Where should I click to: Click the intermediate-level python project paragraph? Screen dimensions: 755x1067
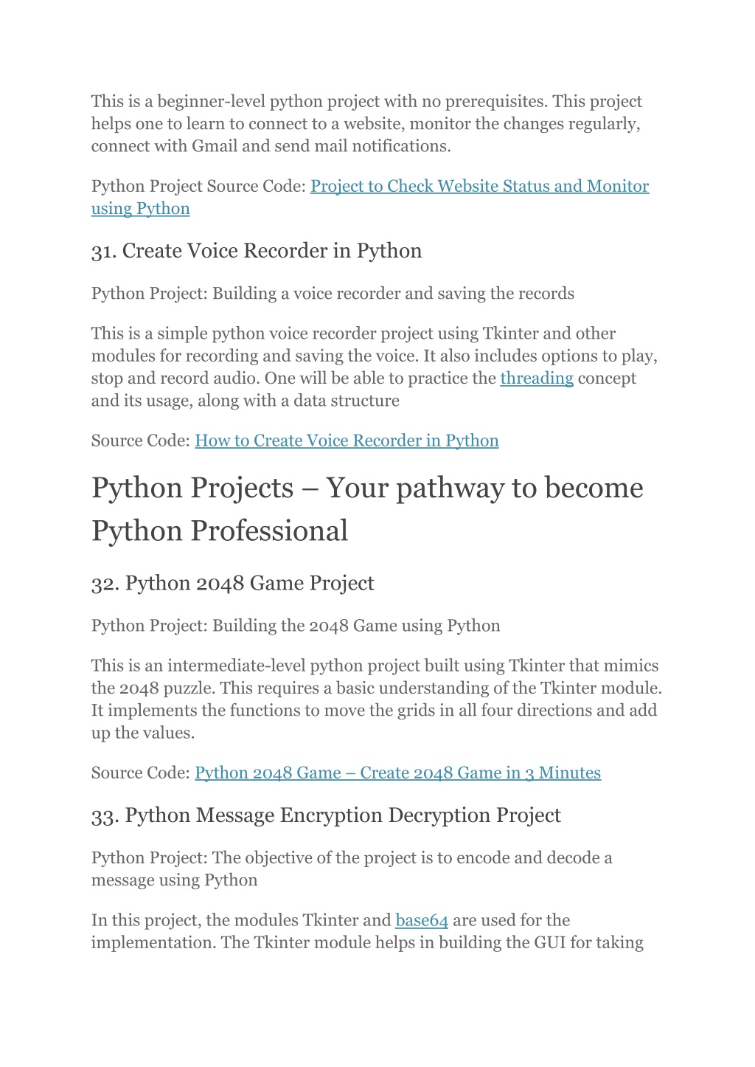coord(377,699)
